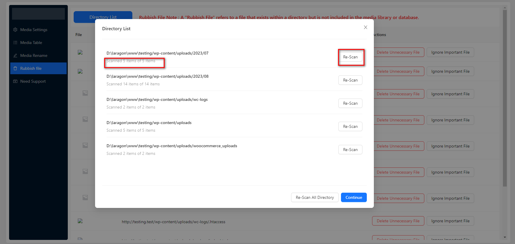Click Ignore Important File in second row
The width and height of the screenshot is (515, 244).
(x=450, y=71)
